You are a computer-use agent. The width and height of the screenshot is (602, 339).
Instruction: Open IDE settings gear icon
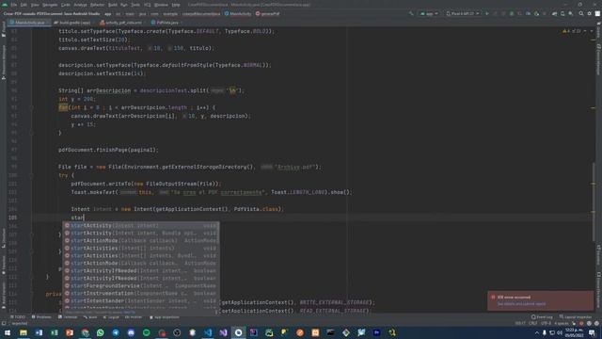pyautogui.click(x=590, y=13)
